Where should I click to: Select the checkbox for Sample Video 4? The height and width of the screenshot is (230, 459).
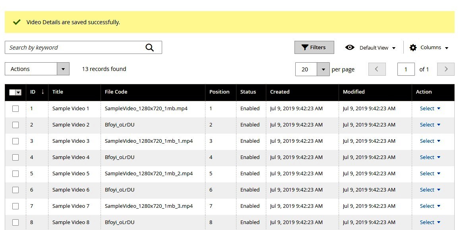15,157
